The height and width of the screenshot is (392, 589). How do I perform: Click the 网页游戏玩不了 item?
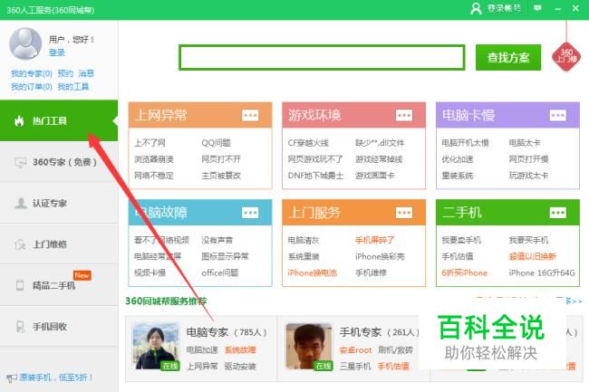[315, 159]
